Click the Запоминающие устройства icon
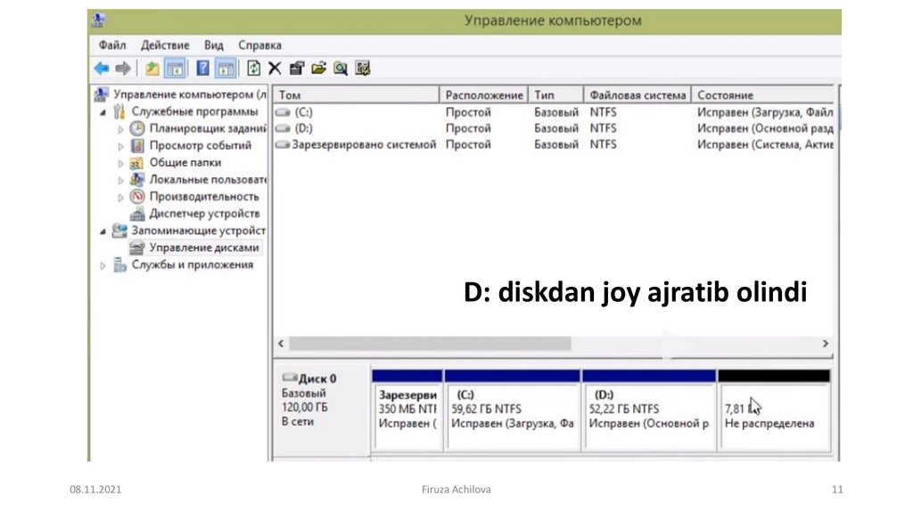The height and width of the screenshot is (513, 913). 119,231
